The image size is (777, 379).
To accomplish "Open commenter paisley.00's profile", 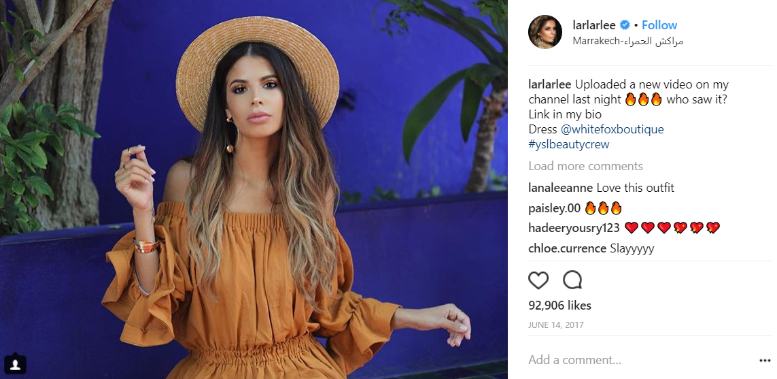I will point(554,208).
